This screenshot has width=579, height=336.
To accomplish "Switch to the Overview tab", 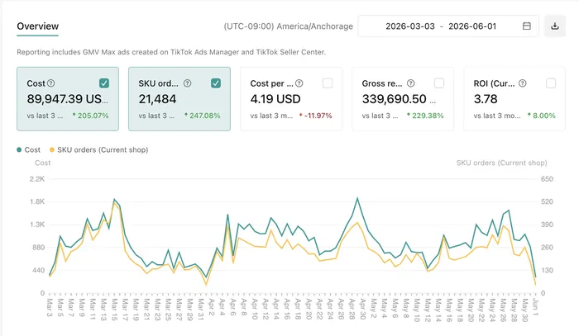I will click(38, 26).
